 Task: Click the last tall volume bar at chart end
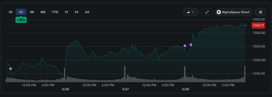click(245, 74)
